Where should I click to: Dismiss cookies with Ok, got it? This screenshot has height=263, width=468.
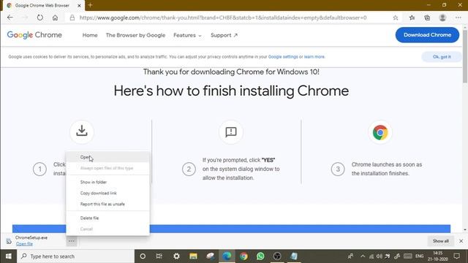[x=442, y=57]
